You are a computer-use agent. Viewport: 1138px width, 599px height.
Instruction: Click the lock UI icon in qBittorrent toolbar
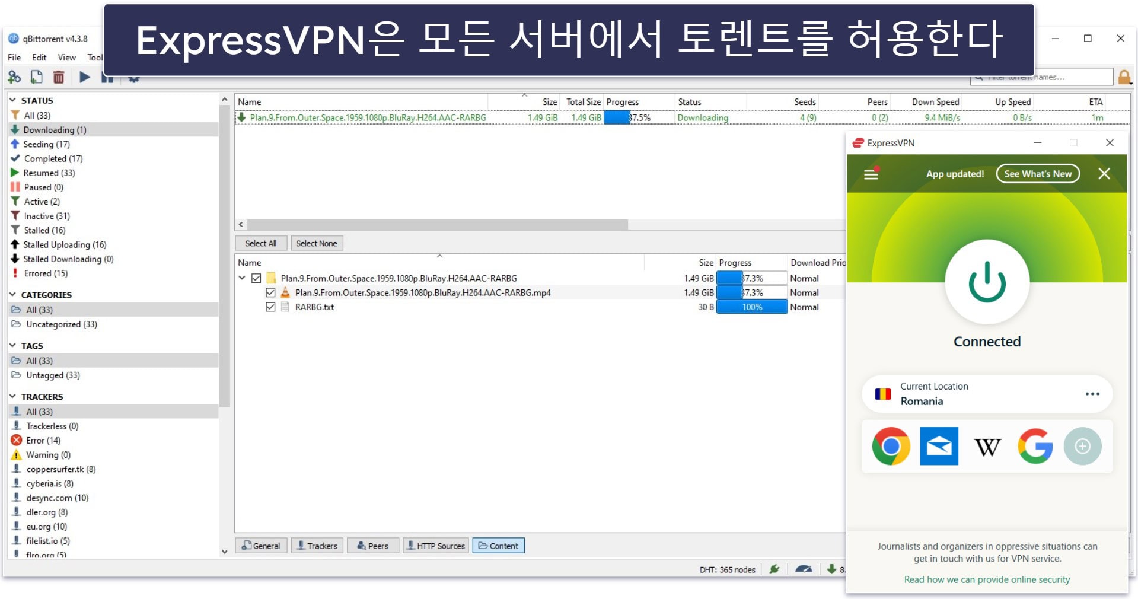click(1124, 77)
